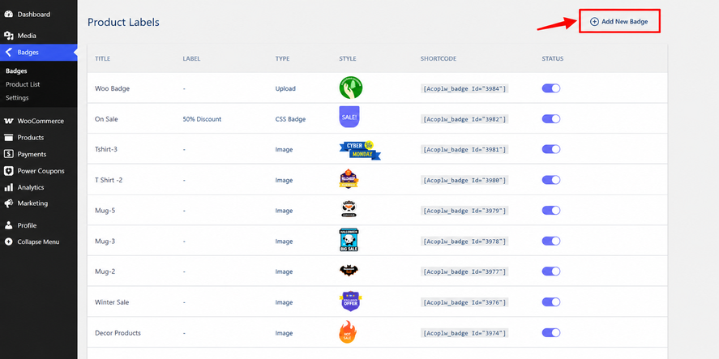Screen dimensions: 719x359
Task: Toggle Decor Products badge status
Action: tap(551, 333)
